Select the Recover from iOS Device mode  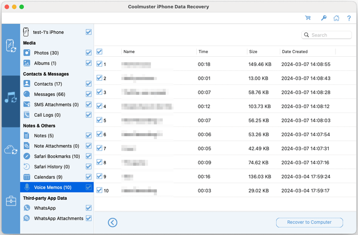coord(11,46)
